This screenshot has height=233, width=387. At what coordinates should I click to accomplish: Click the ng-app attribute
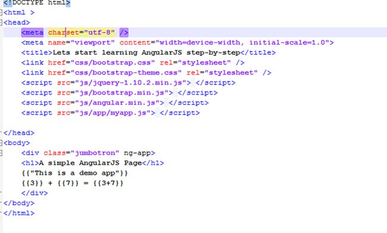coord(137,153)
